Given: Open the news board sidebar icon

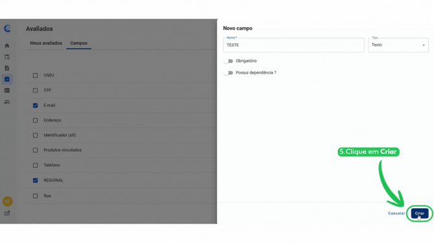Looking at the screenshot, I should (7, 90).
